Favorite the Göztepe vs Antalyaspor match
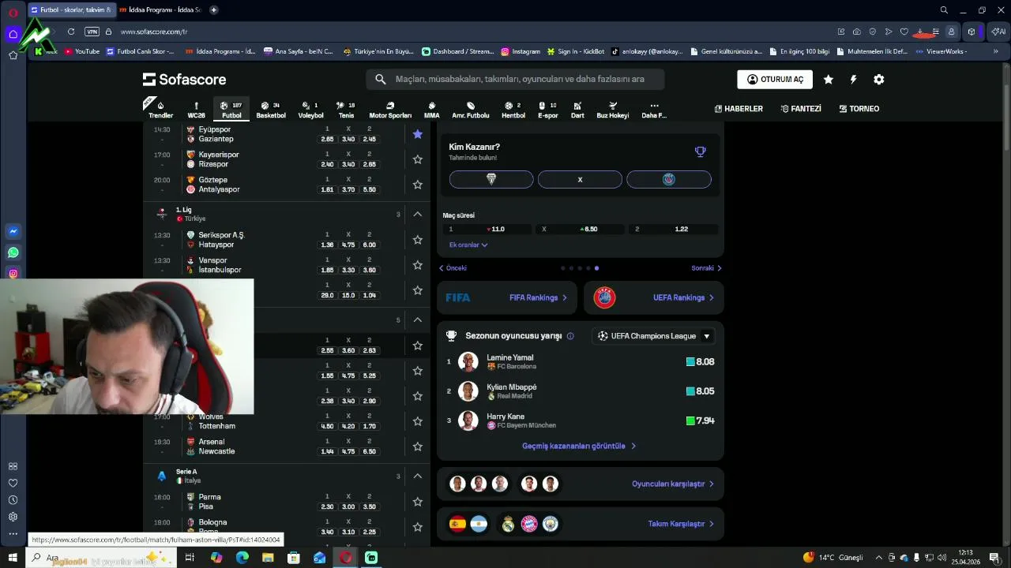This screenshot has height=568, width=1011. tap(417, 185)
